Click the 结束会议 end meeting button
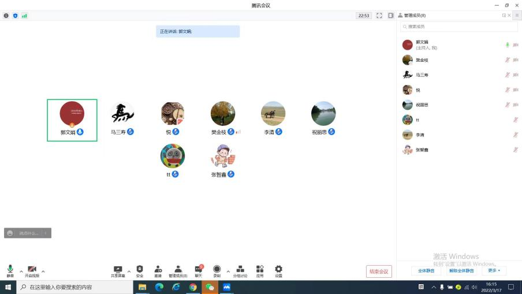The width and height of the screenshot is (522, 294). coord(379,271)
